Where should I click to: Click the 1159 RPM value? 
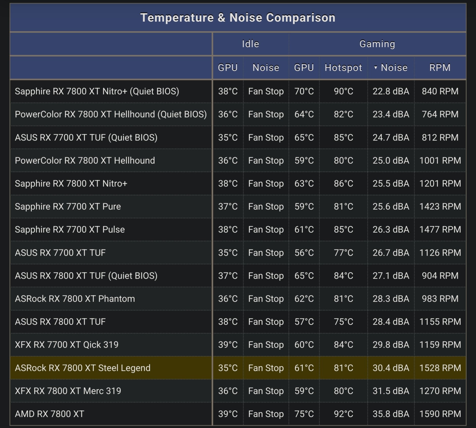pyautogui.click(x=440, y=345)
